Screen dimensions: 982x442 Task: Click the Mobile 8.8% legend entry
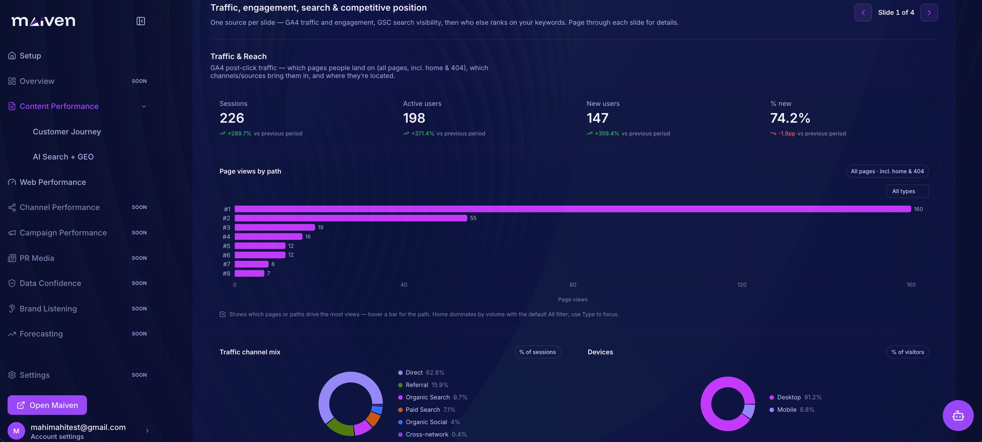[x=792, y=410]
